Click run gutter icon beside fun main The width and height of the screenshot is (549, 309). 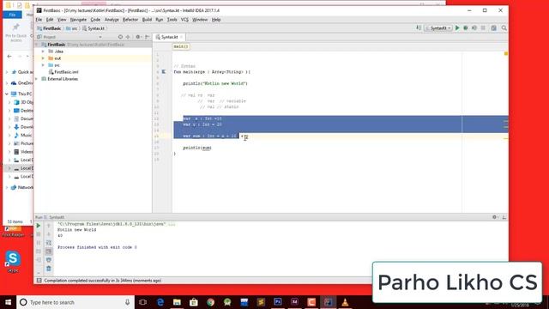click(164, 72)
